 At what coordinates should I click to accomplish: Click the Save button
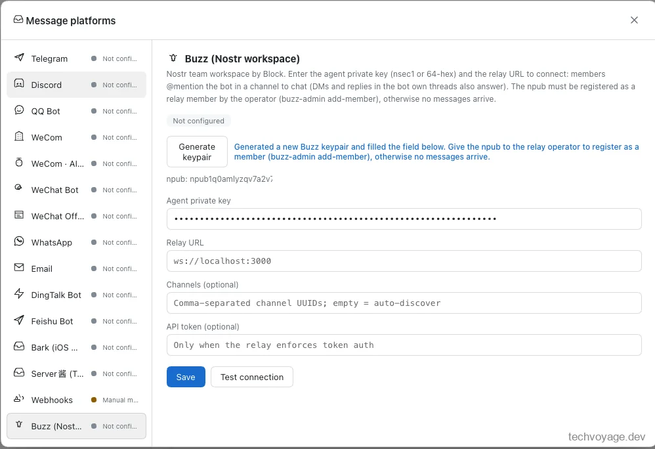click(x=186, y=377)
